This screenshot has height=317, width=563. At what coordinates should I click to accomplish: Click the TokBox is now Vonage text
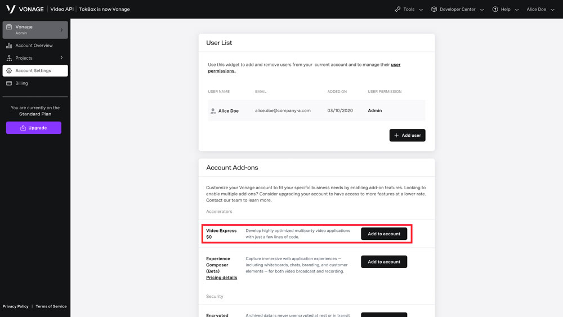[x=104, y=10]
